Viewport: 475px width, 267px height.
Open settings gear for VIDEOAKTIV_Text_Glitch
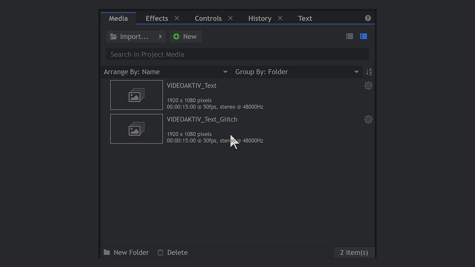point(368,119)
